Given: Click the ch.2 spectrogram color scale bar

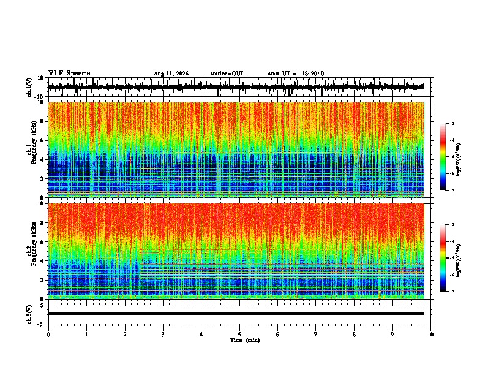Looking at the screenshot, I should point(443,258).
